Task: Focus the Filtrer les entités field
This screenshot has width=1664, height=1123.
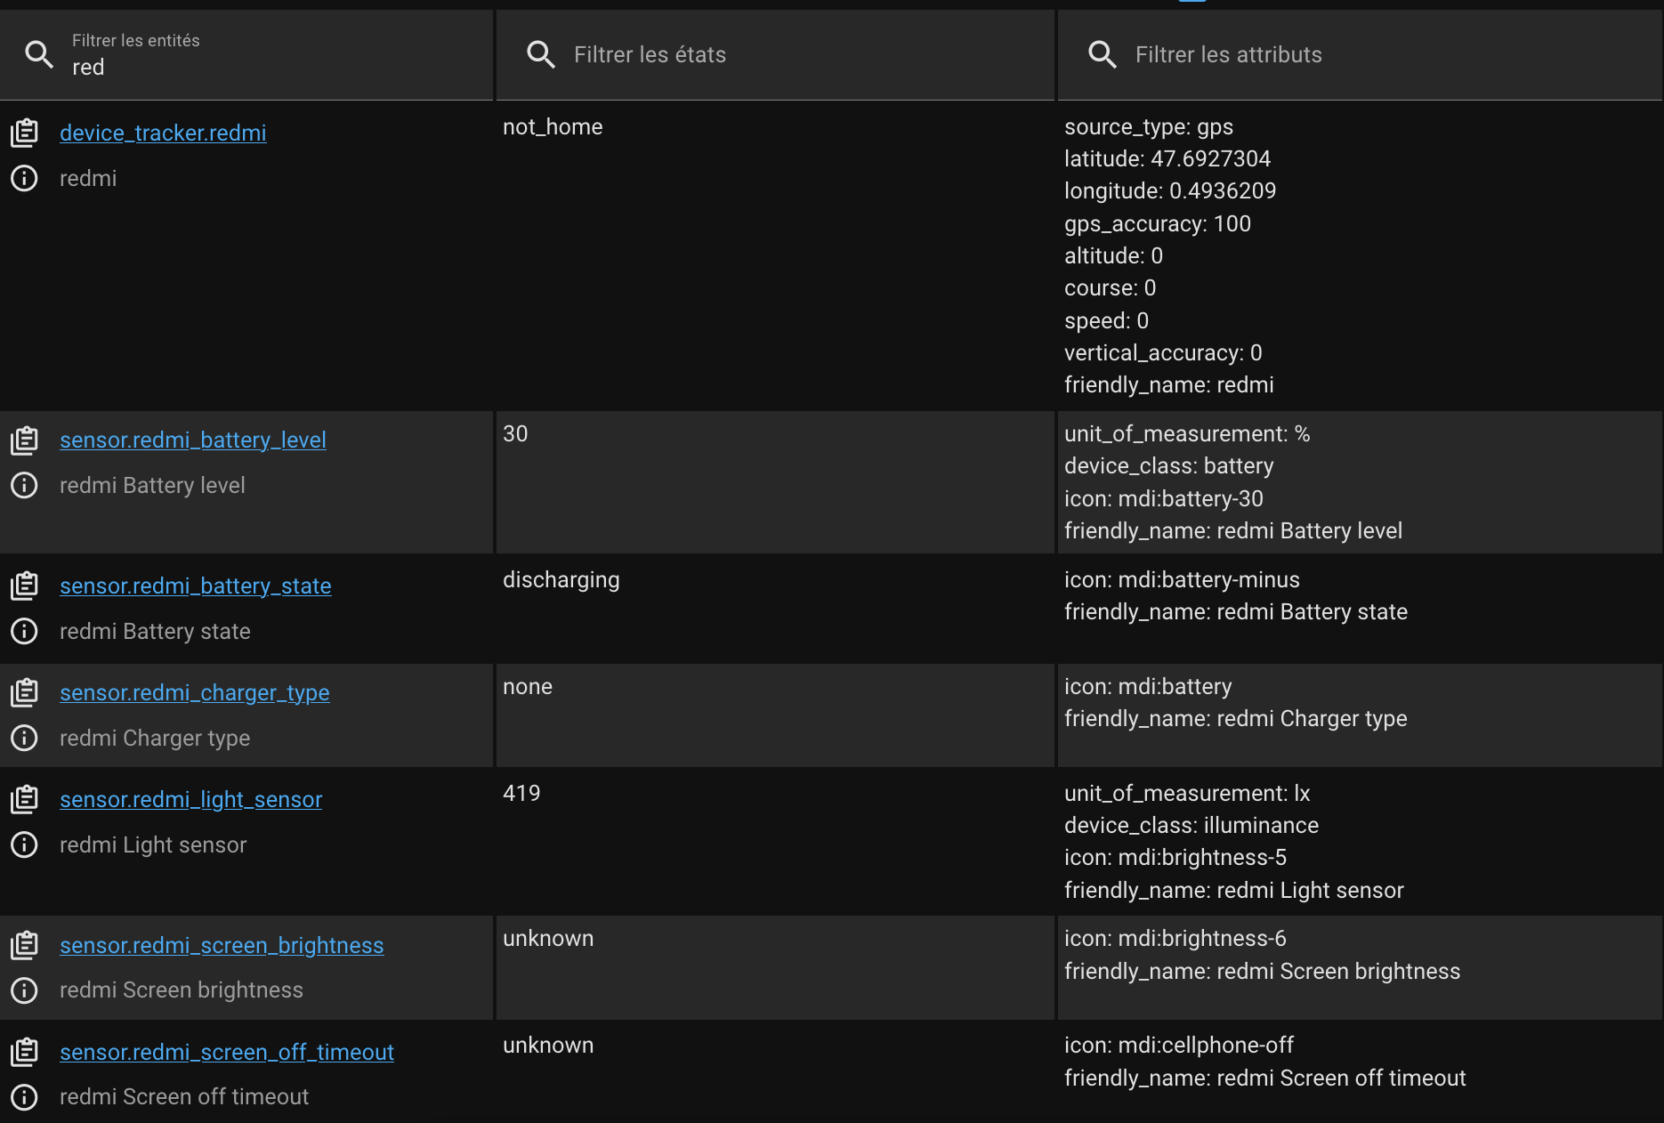Action: [246, 55]
